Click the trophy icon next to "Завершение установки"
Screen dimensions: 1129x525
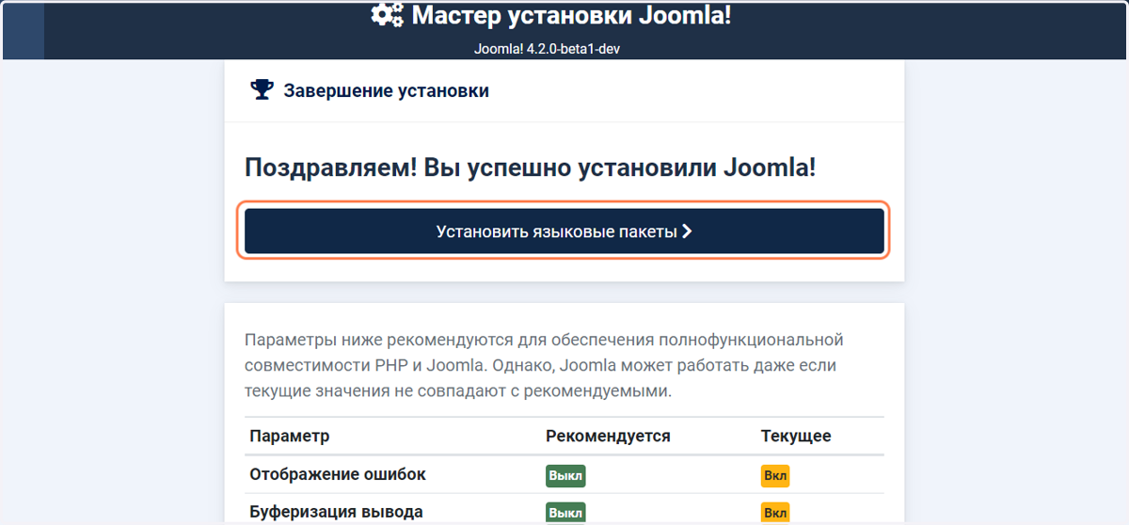tap(262, 90)
